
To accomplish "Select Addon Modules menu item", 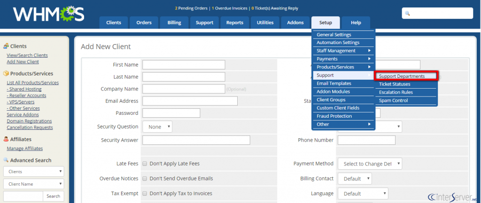I will click(343, 91).
